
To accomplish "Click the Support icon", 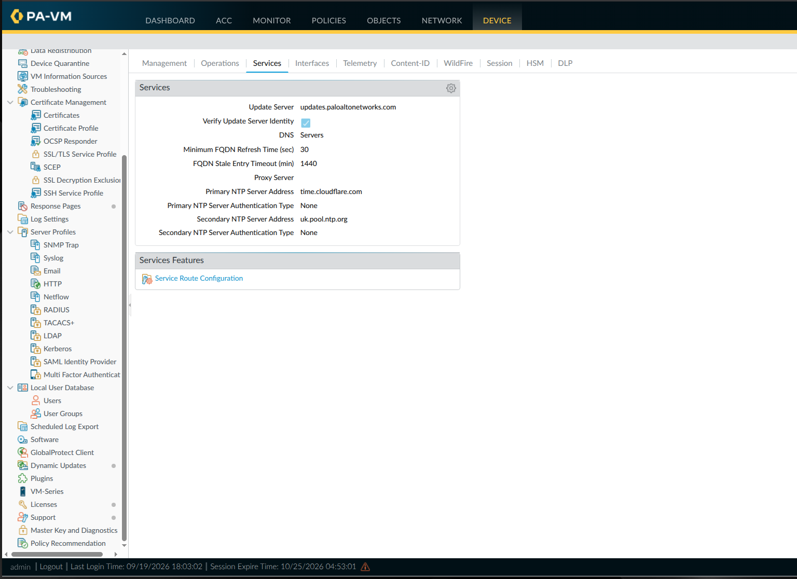I will 22,517.
